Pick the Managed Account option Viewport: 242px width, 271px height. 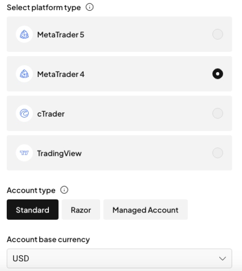(x=146, y=210)
